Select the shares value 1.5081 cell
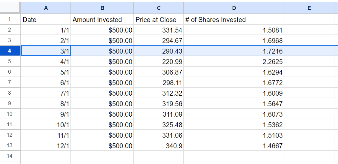This screenshot has width=338, height=164. pyautogui.click(x=234, y=30)
